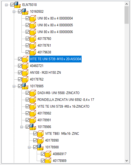Select the 40178762 part label
Image resolution: width=131 pixels, height=165 pixels.
(37, 79)
